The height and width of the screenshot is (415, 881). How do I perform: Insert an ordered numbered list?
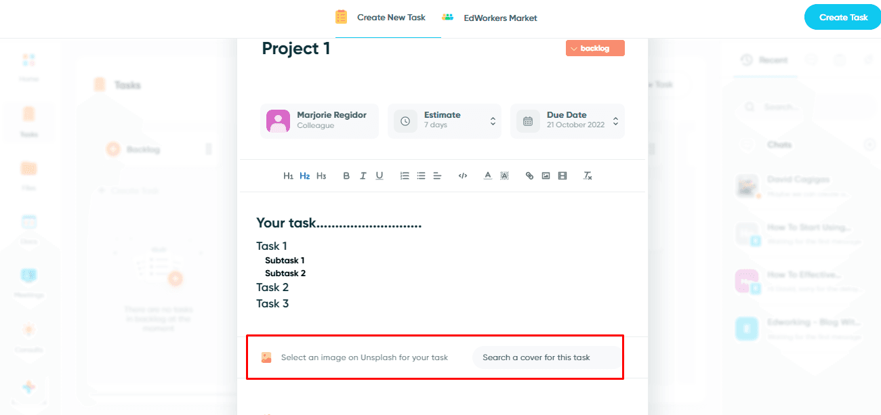pyautogui.click(x=405, y=176)
